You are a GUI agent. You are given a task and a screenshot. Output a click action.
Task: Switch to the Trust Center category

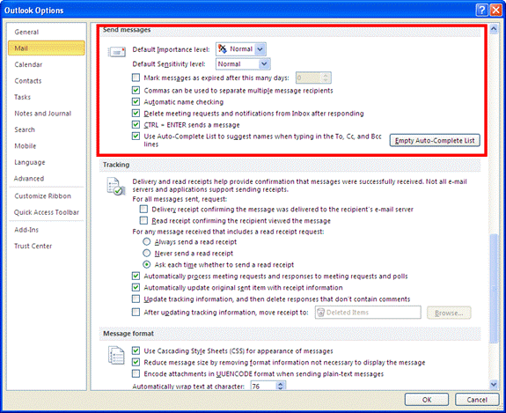pyautogui.click(x=33, y=246)
